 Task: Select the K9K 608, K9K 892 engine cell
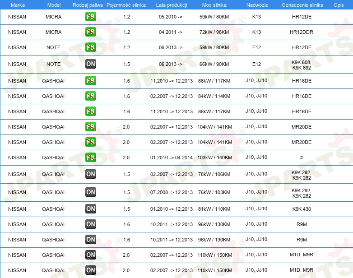(x=302, y=65)
